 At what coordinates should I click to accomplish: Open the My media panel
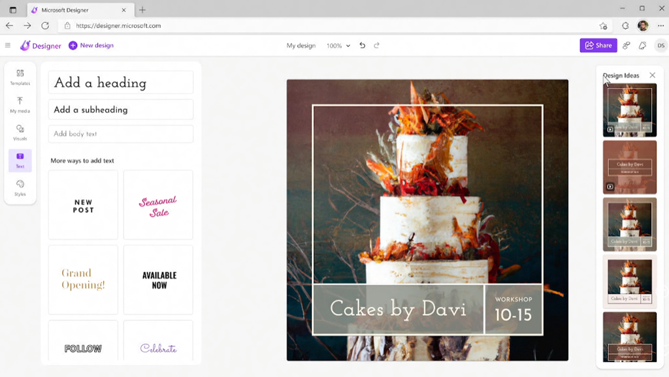click(x=20, y=105)
